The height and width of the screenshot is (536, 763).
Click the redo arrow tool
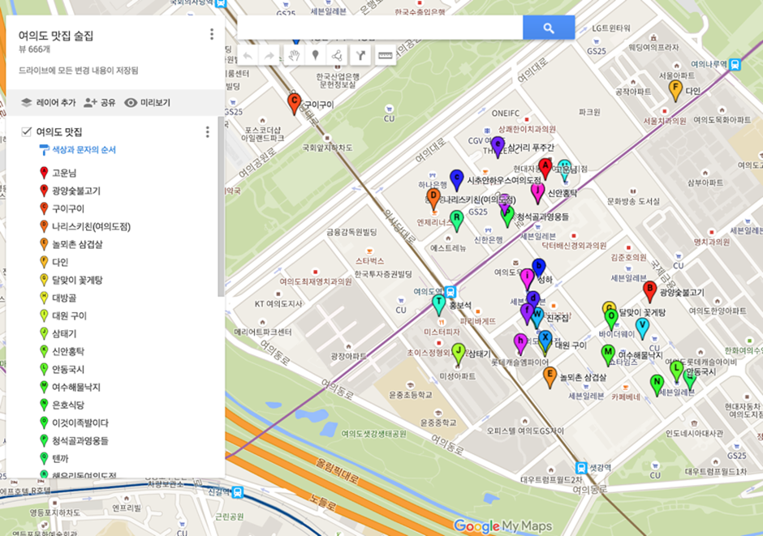[269, 55]
